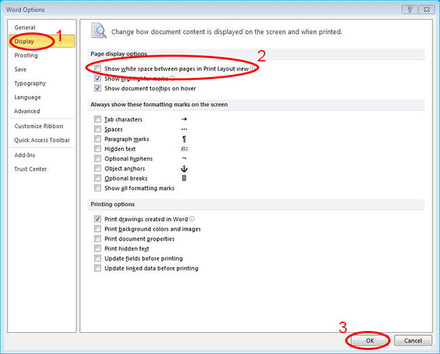The image size is (440, 354).
Task: Click the object anchor symbol icon
Action: (184, 169)
